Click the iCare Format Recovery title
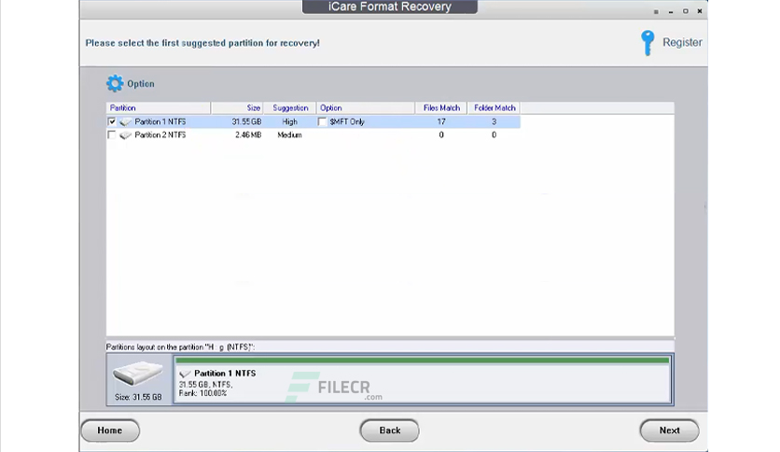Screen dimensions: 780x452 point(389,7)
